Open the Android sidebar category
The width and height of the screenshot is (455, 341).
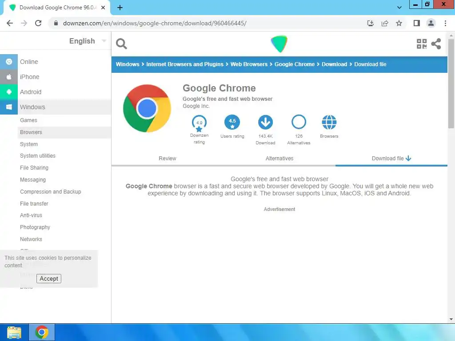click(x=31, y=92)
